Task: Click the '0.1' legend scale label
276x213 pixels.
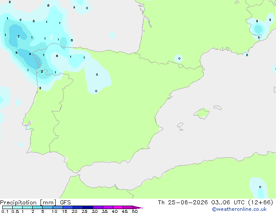Action: click(x=5, y=211)
